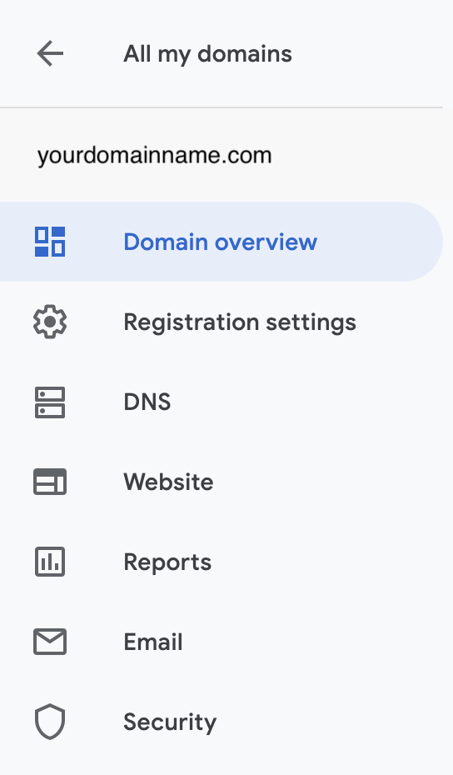Switch to the Website section label
Image resolution: width=453 pixels, height=775 pixels.
[x=168, y=482]
